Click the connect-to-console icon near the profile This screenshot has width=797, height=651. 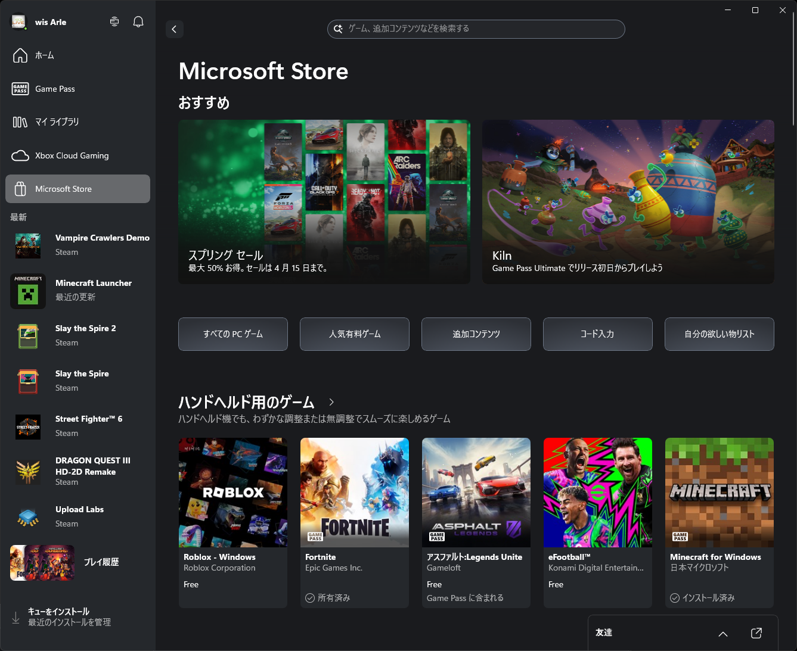[x=114, y=21]
